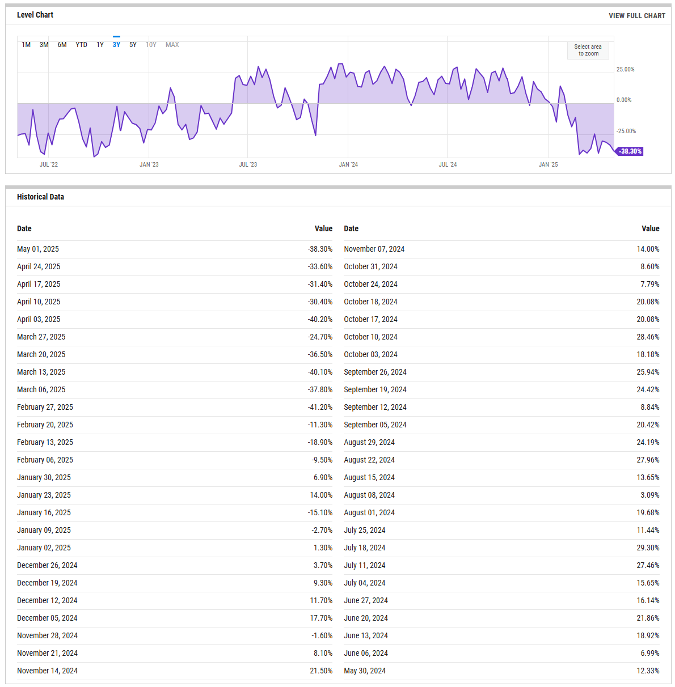
Task: Select the 1M time range
Action: pos(26,45)
